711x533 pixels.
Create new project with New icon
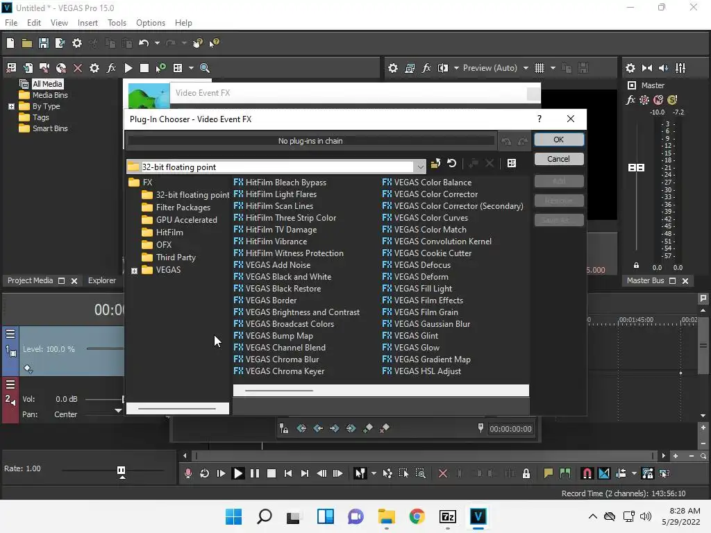click(x=10, y=43)
